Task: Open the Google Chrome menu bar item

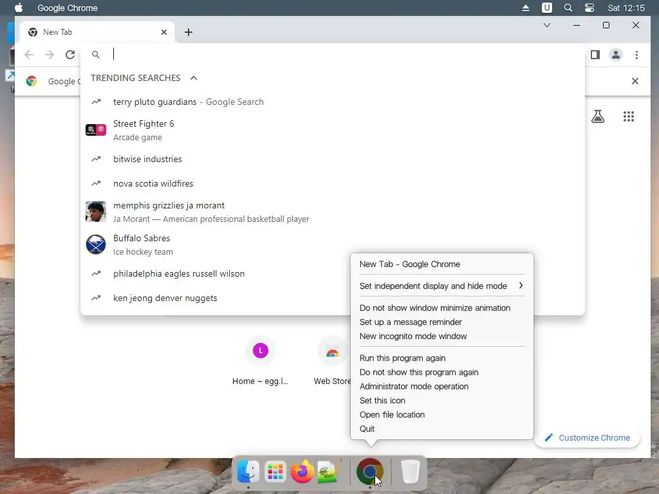Action: pos(67,8)
